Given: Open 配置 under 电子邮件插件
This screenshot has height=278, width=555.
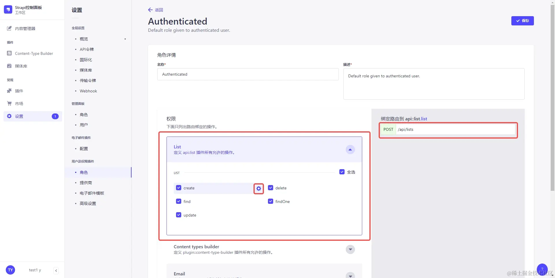Looking at the screenshot, I should pyautogui.click(x=84, y=149).
